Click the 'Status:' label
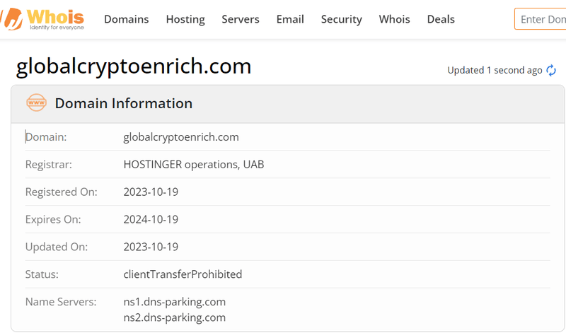The width and height of the screenshot is (566, 333). click(42, 274)
